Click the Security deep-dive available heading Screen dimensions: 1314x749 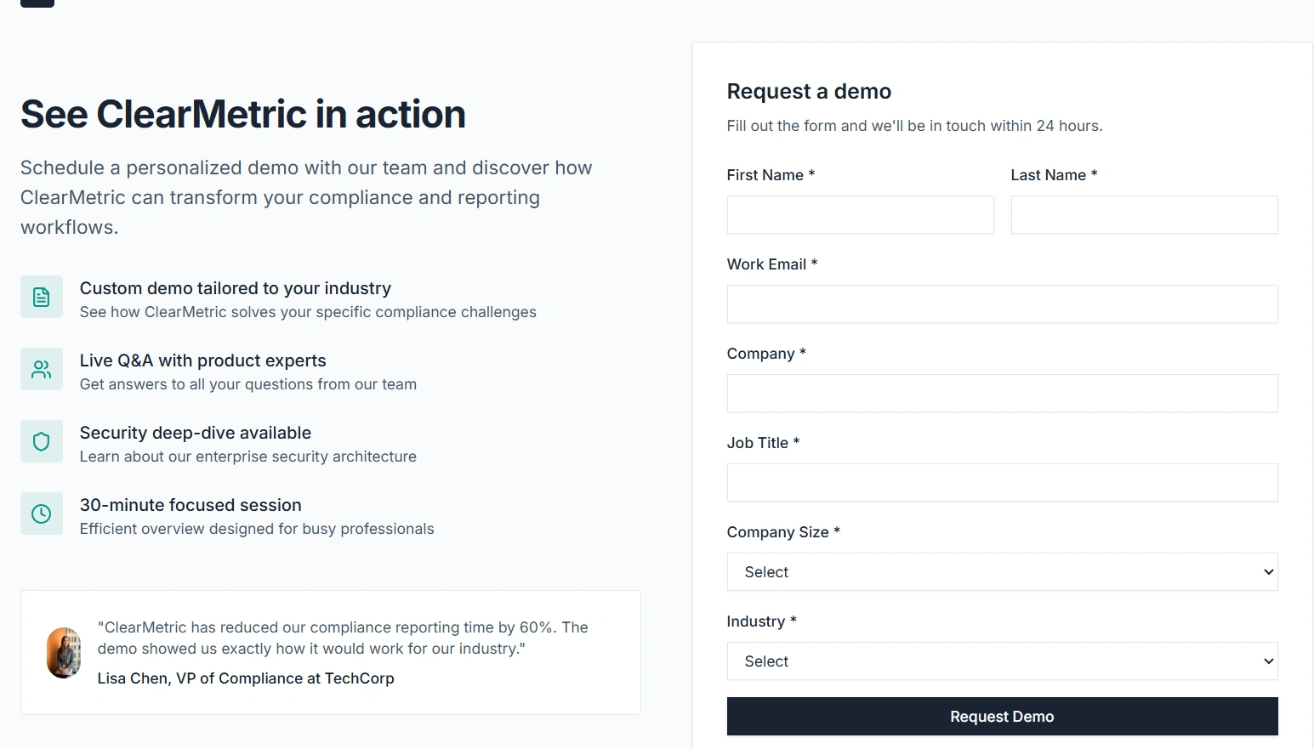[x=196, y=433]
